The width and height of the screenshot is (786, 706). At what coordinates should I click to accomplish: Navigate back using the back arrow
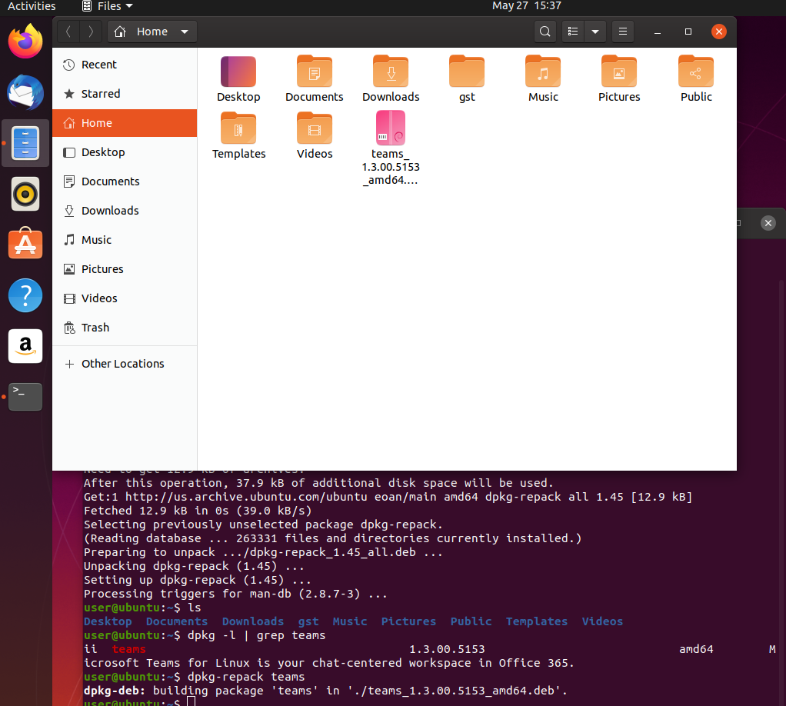click(x=68, y=32)
